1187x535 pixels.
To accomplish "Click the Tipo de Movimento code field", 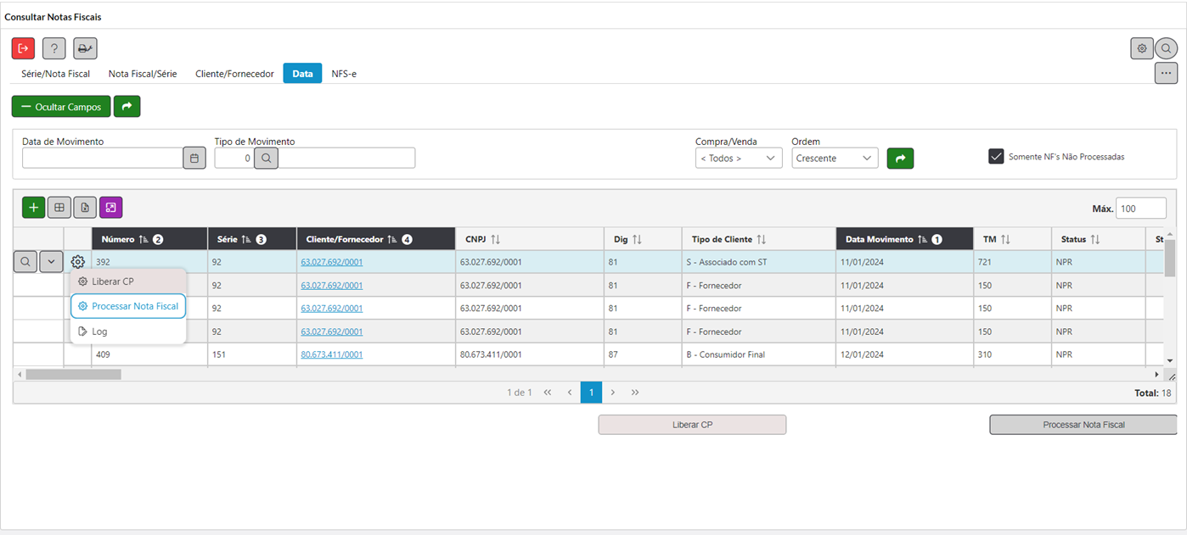I will tap(234, 158).
